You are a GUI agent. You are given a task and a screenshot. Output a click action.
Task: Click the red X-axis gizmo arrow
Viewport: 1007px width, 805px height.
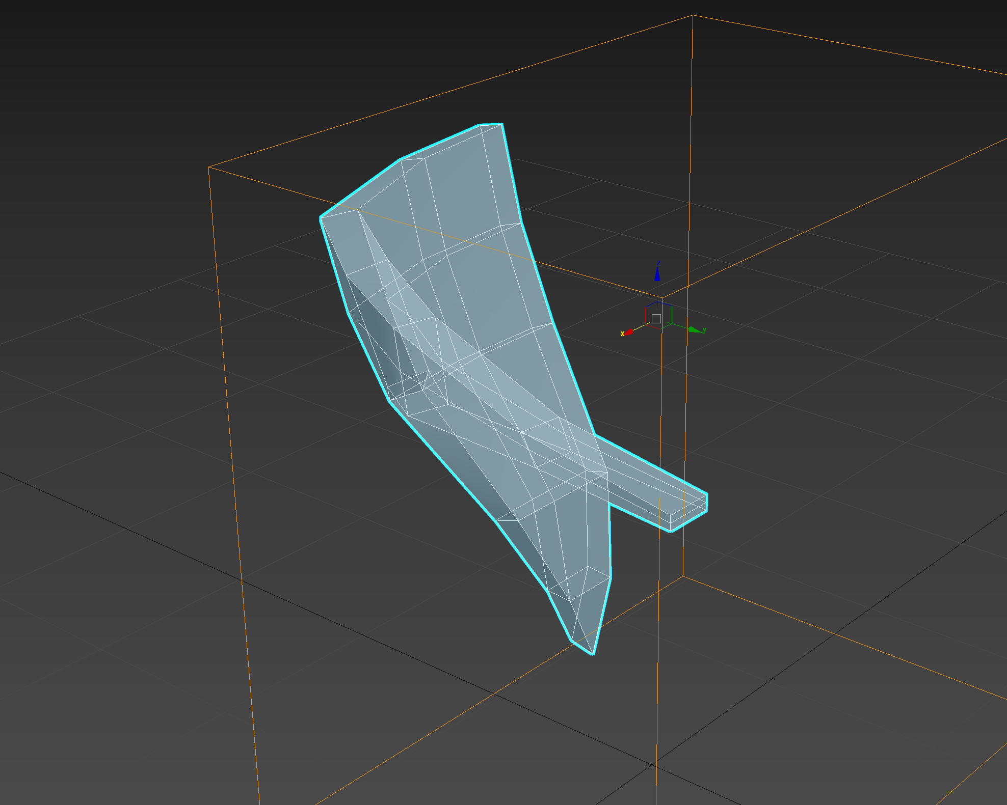click(629, 331)
